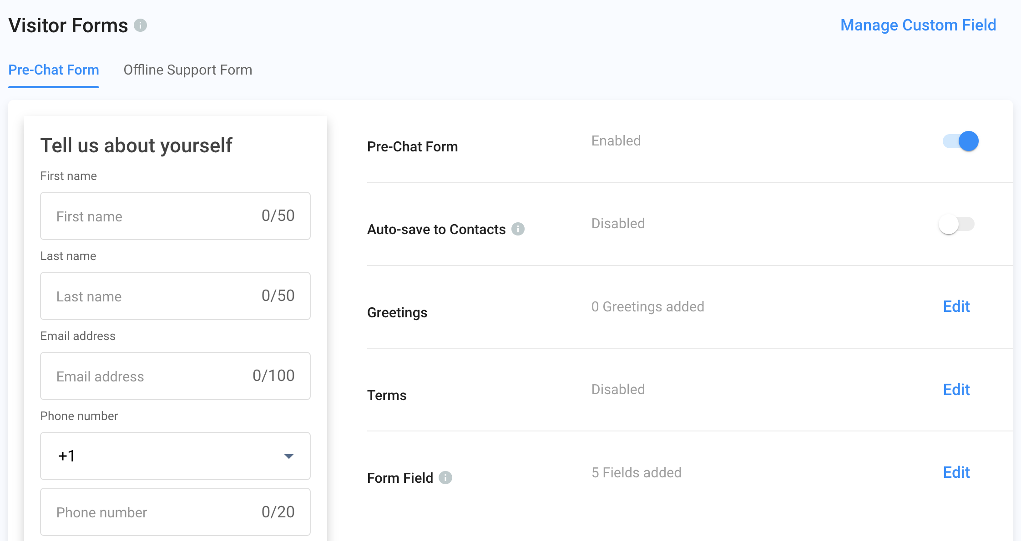Open Manage Custom Field link
Screen dimensions: 1021x541
[x=918, y=25]
